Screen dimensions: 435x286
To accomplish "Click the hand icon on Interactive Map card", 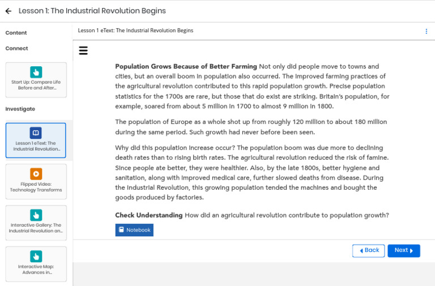I will [x=36, y=257].
